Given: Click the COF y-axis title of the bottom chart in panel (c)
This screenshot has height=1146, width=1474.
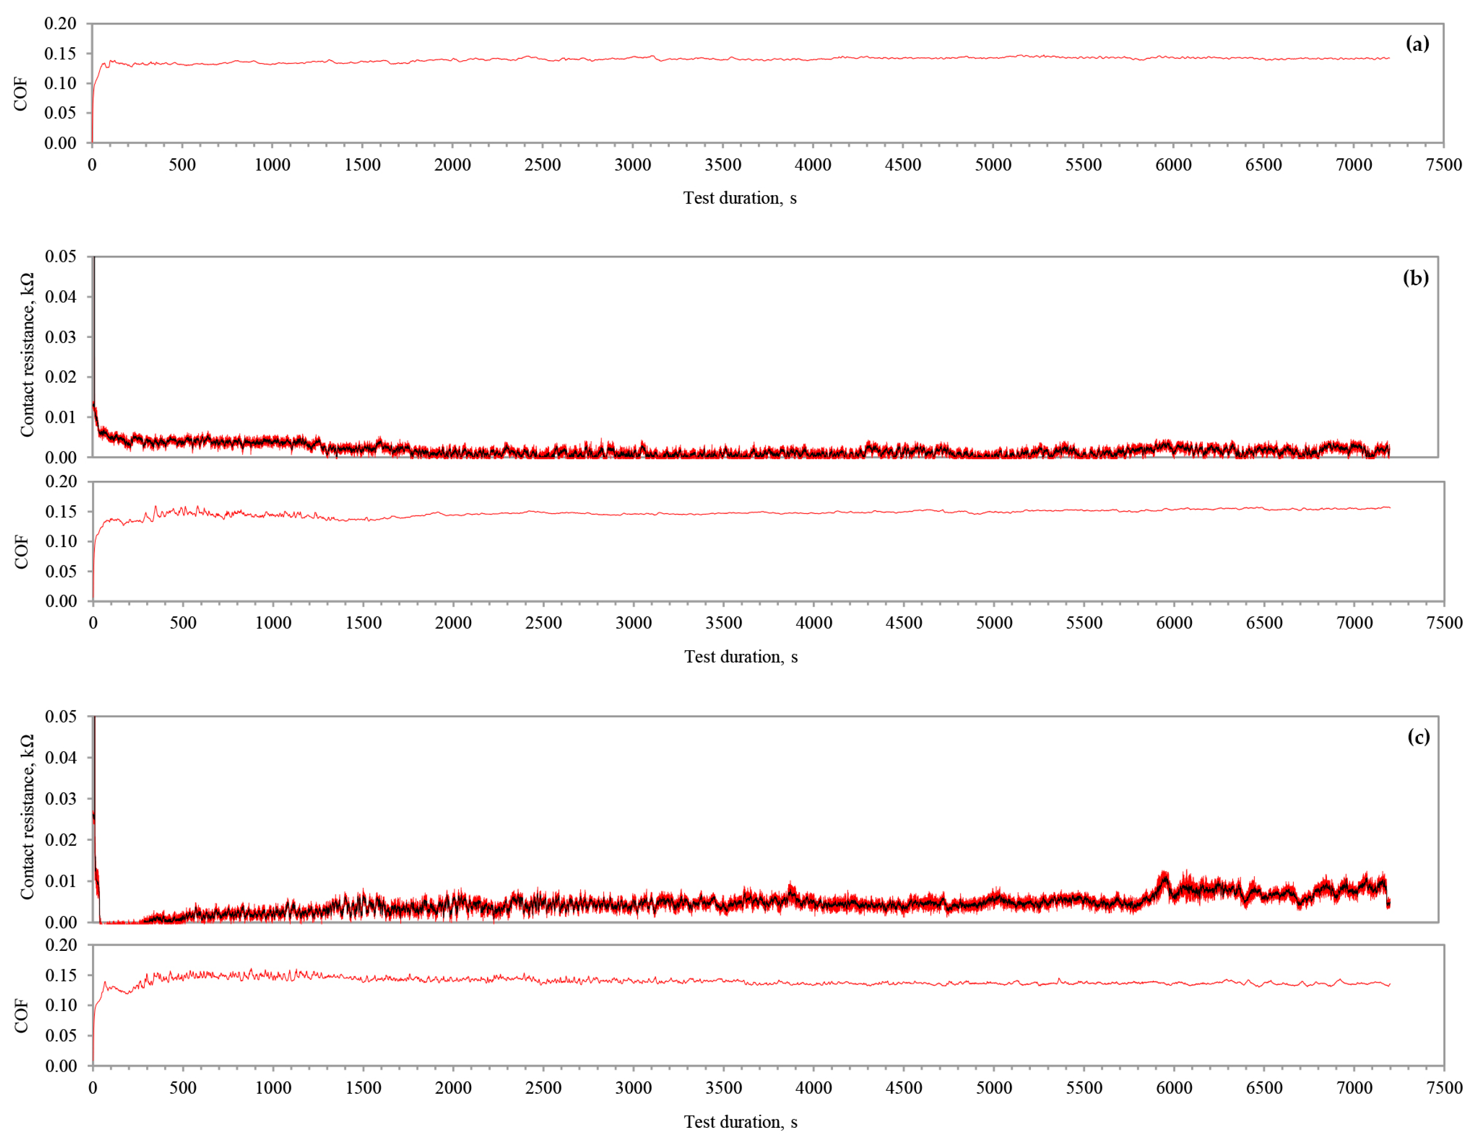Looking at the screenshot, I should [21, 1016].
